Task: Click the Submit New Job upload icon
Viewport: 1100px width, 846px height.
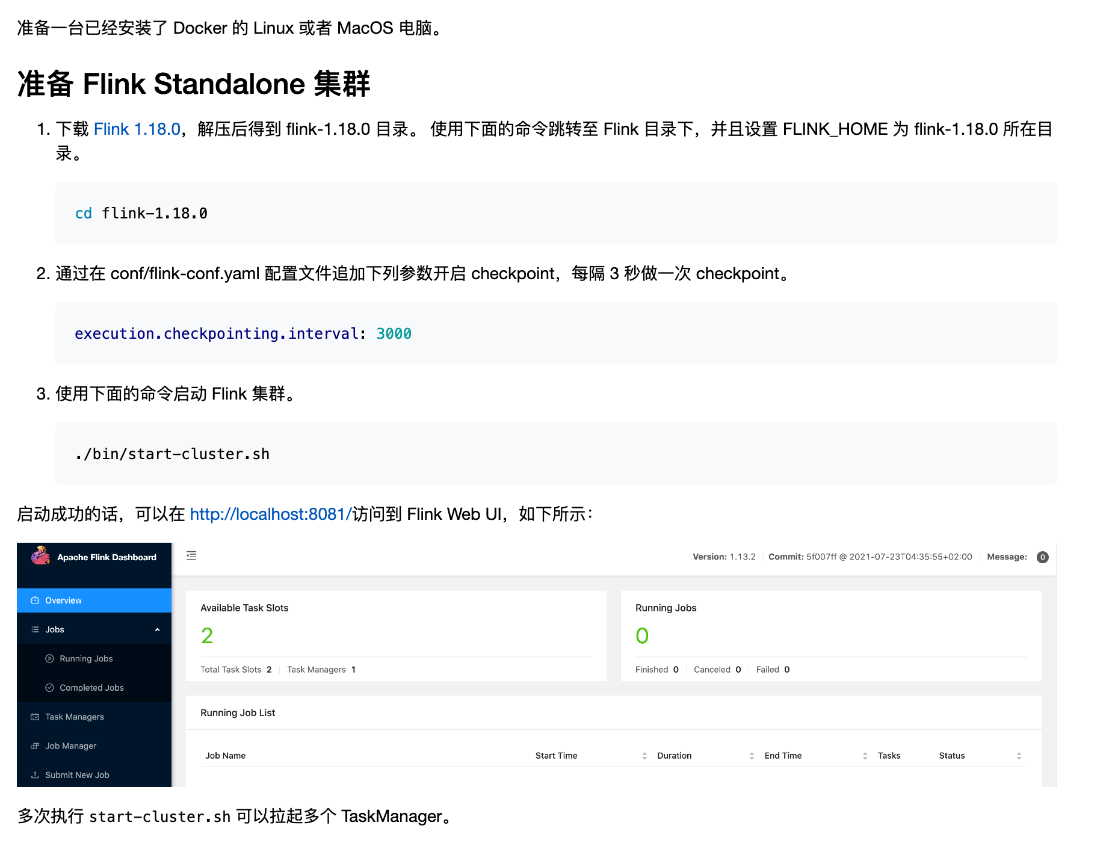Action: 35,774
